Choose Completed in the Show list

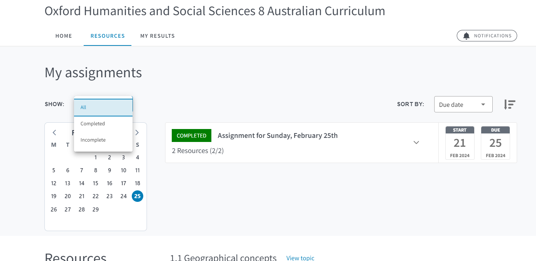pos(103,123)
